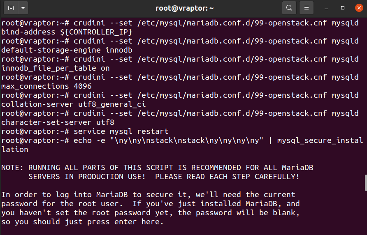This screenshot has width=367, height=235.
Task: Open the terminal search tool
Action: tap(289, 8)
